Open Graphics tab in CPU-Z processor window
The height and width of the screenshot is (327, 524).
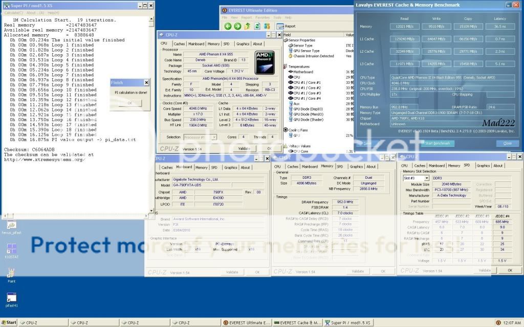243,44
